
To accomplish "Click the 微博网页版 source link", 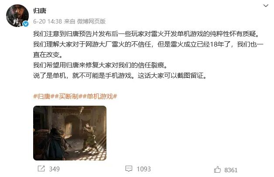I will coord(91,21).
